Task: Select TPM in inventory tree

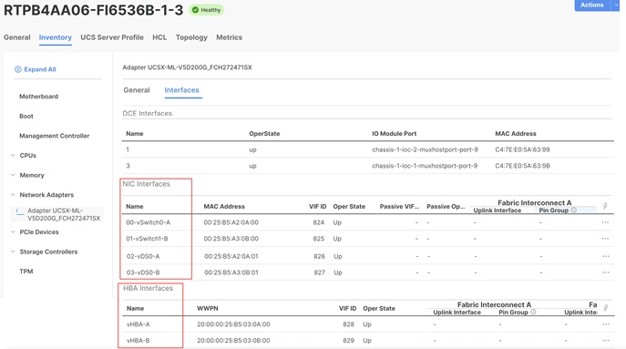Action: pyautogui.click(x=26, y=272)
